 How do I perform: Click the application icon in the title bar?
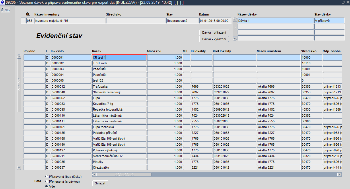[x=3, y=2]
